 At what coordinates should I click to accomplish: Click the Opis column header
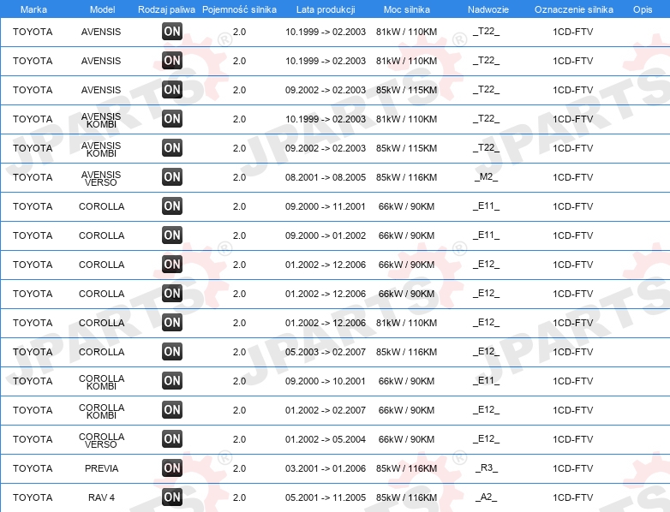click(x=643, y=9)
